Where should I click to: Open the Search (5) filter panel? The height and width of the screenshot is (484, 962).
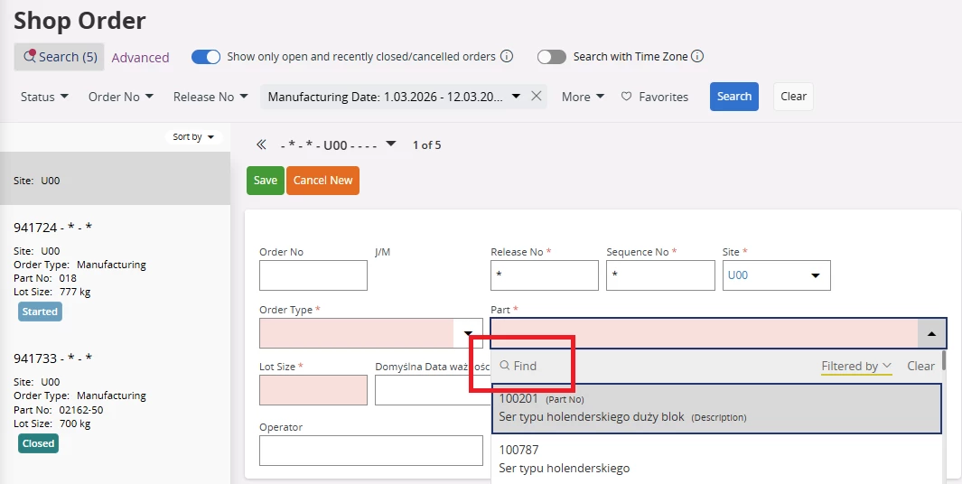coord(60,57)
